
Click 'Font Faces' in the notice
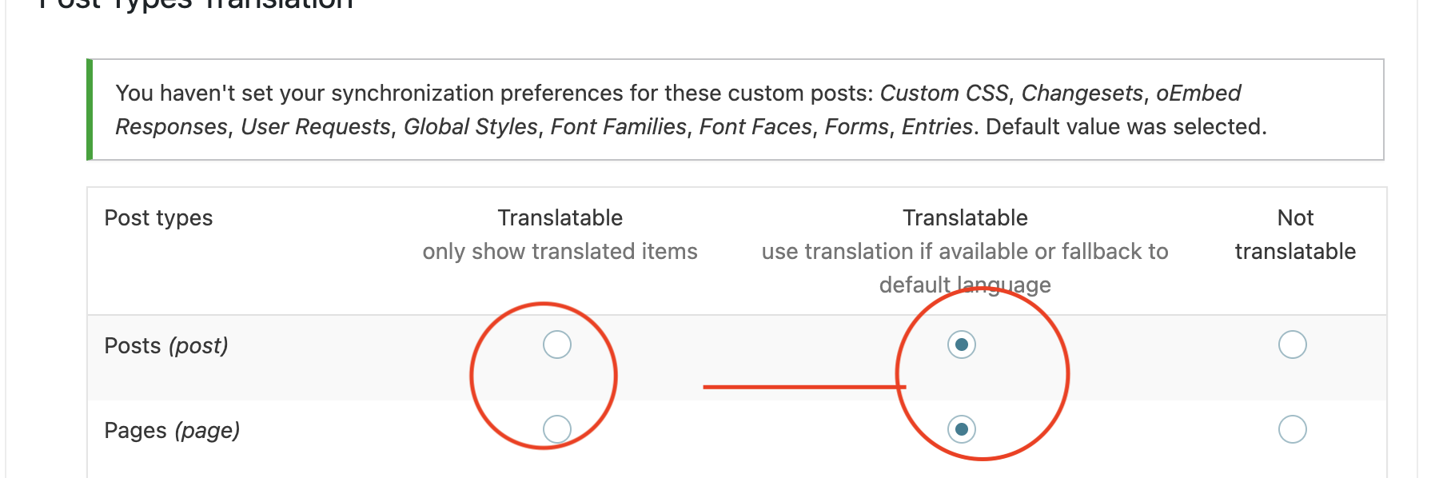tap(755, 127)
